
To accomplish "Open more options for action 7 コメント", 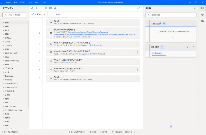I will [137, 78].
